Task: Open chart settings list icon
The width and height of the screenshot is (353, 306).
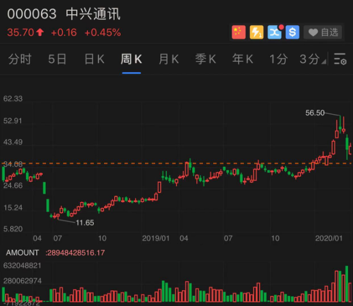Action: [x=340, y=59]
